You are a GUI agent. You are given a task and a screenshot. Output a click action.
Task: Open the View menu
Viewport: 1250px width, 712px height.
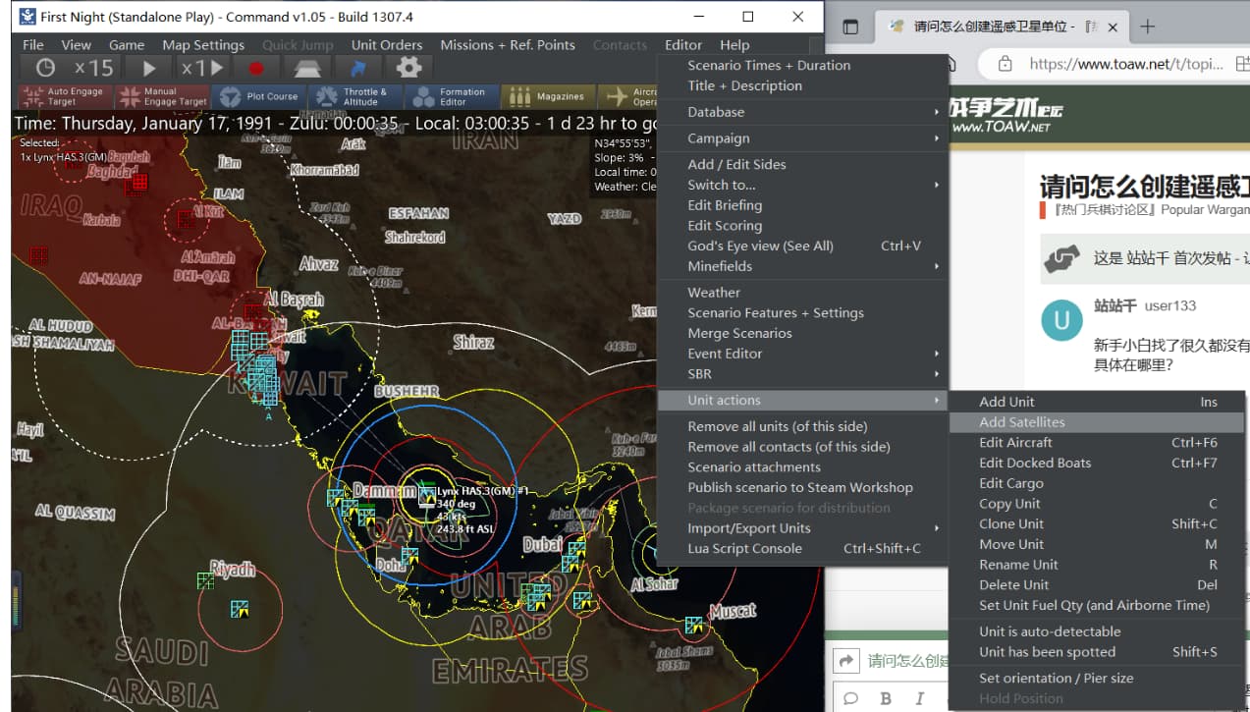pos(76,44)
